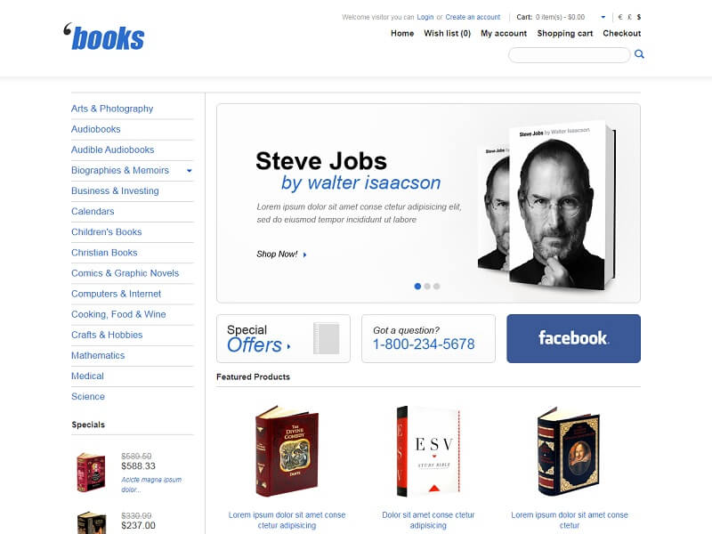Show the first slide via slider dot

tap(417, 286)
